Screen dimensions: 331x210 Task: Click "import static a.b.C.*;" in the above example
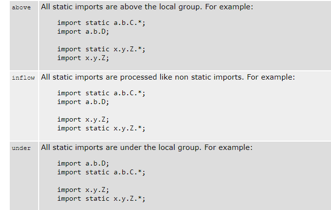click(x=101, y=23)
